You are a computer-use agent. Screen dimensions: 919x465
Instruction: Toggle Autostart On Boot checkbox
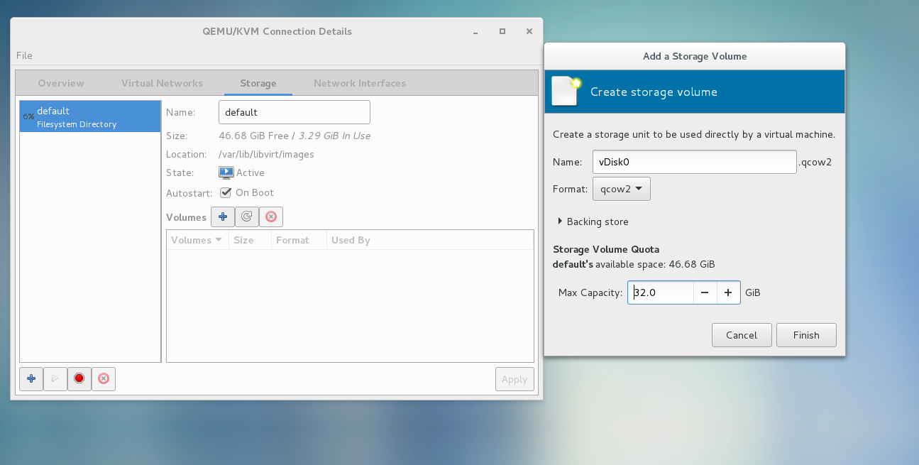(226, 192)
